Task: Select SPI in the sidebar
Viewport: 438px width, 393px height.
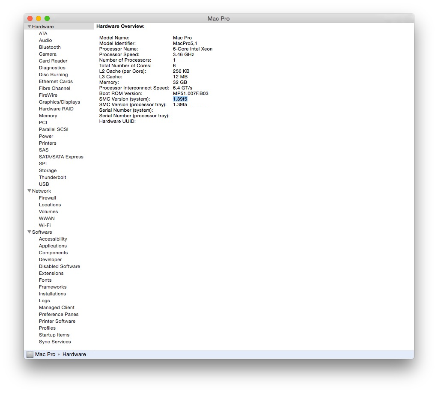Action: coord(43,164)
